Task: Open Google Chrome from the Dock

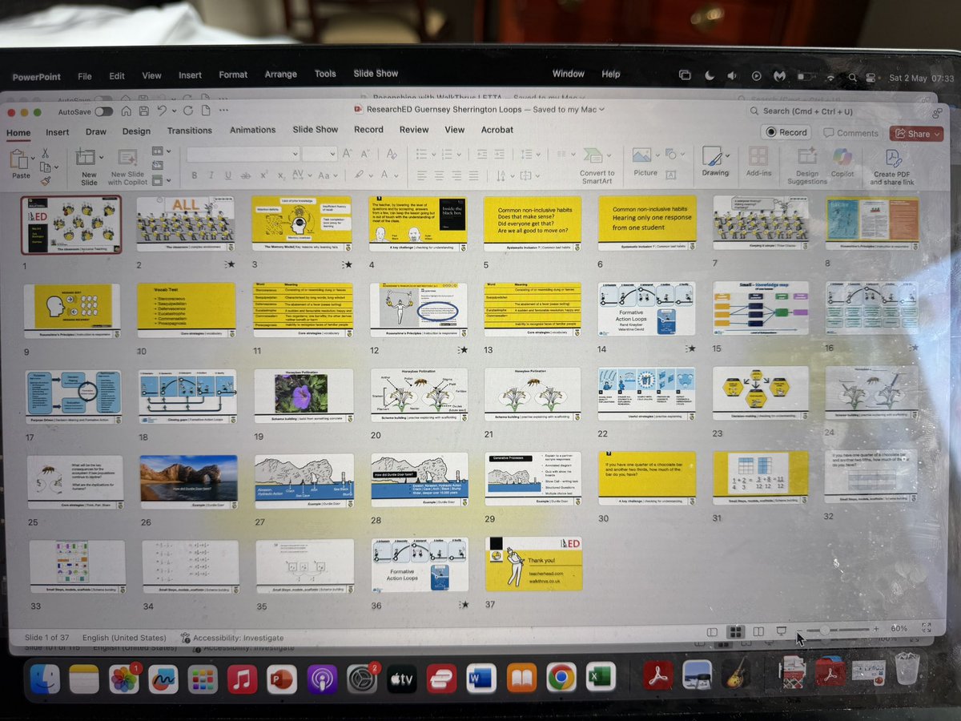Action: pos(561,679)
